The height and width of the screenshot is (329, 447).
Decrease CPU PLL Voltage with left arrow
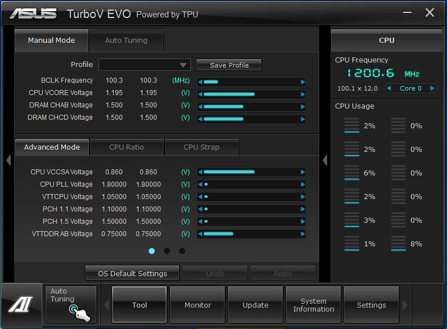200,184
